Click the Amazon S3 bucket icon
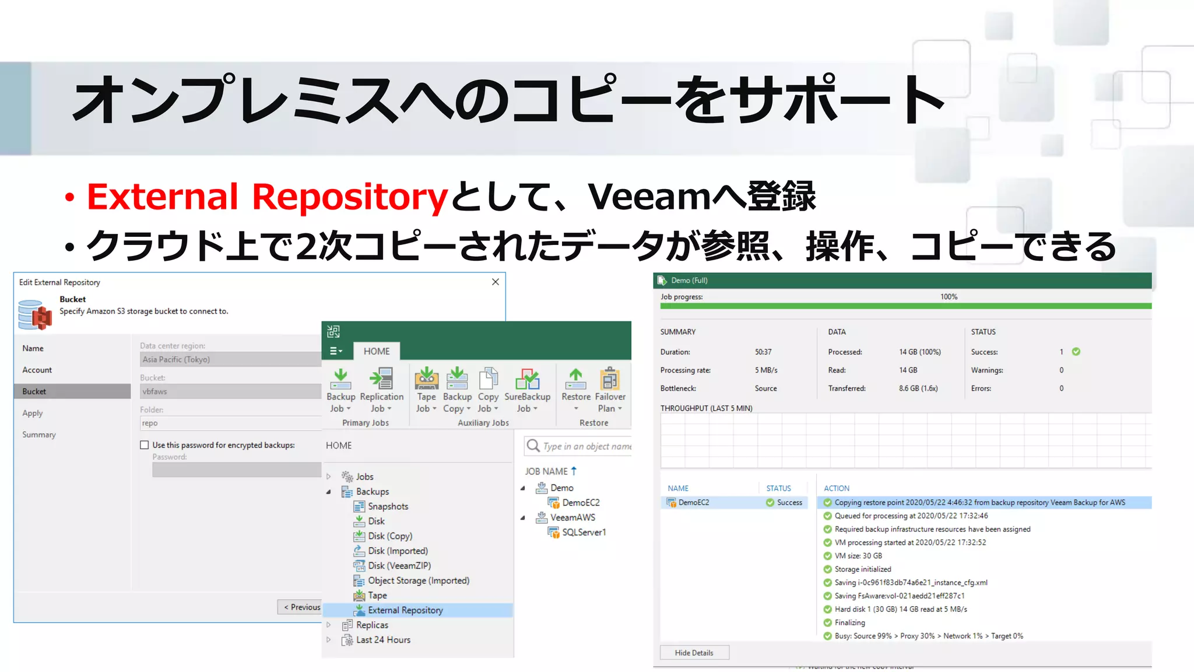The image size is (1194, 672). click(35, 314)
